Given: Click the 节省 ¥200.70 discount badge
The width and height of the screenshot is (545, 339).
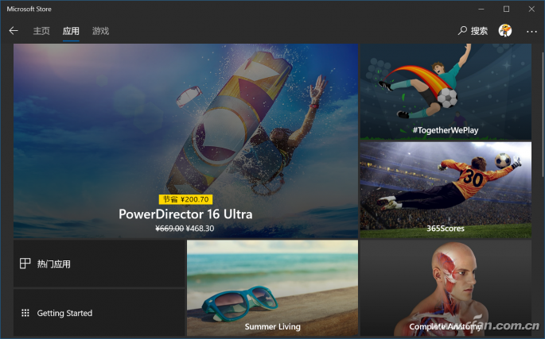Looking at the screenshot, I should (x=185, y=199).
